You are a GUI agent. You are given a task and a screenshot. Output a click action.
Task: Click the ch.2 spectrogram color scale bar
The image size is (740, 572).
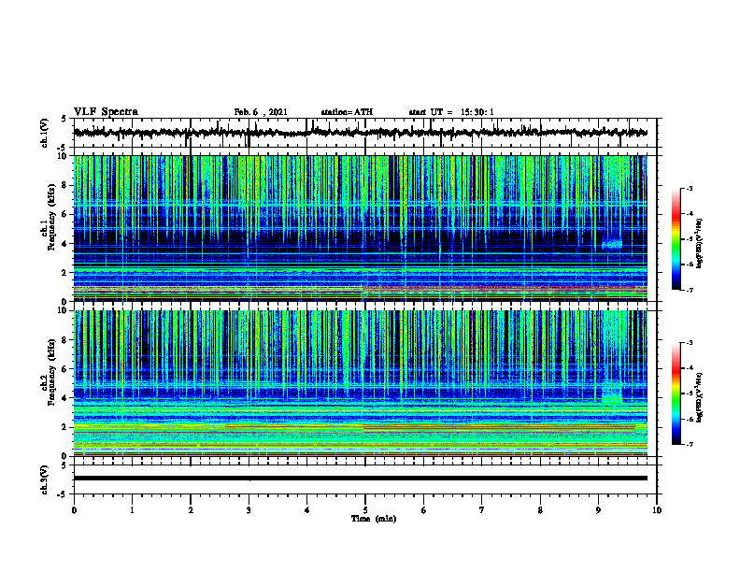point(676,393)
